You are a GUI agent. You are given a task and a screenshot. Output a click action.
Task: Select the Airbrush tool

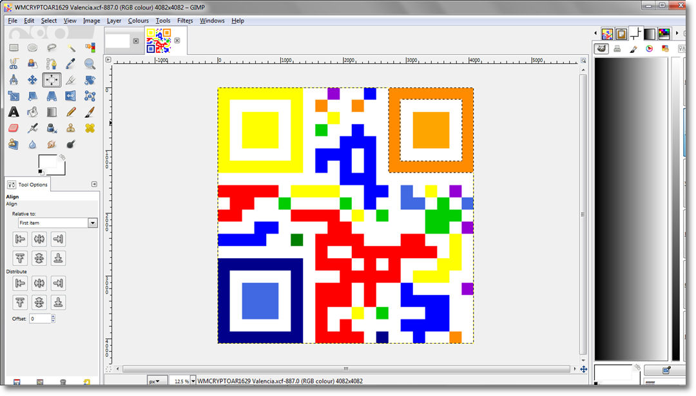coord(32,128)
